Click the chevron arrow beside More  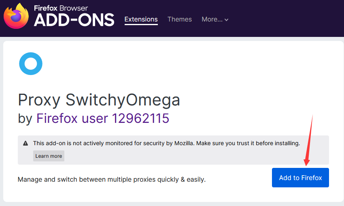click(x=226, y=20)
